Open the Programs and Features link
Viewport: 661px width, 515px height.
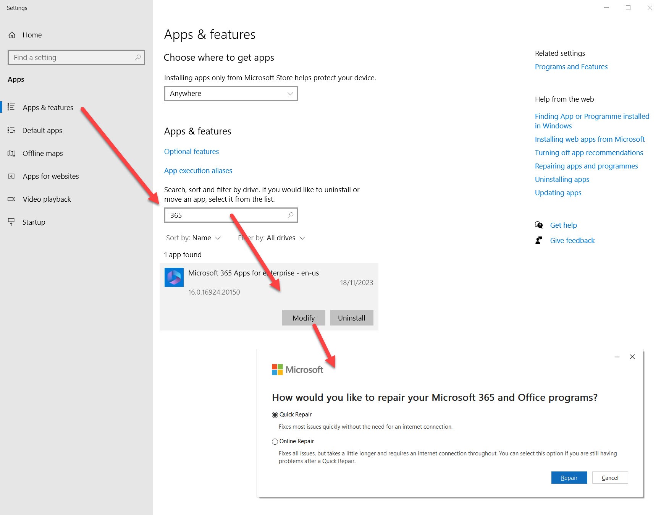coord(571,67)
